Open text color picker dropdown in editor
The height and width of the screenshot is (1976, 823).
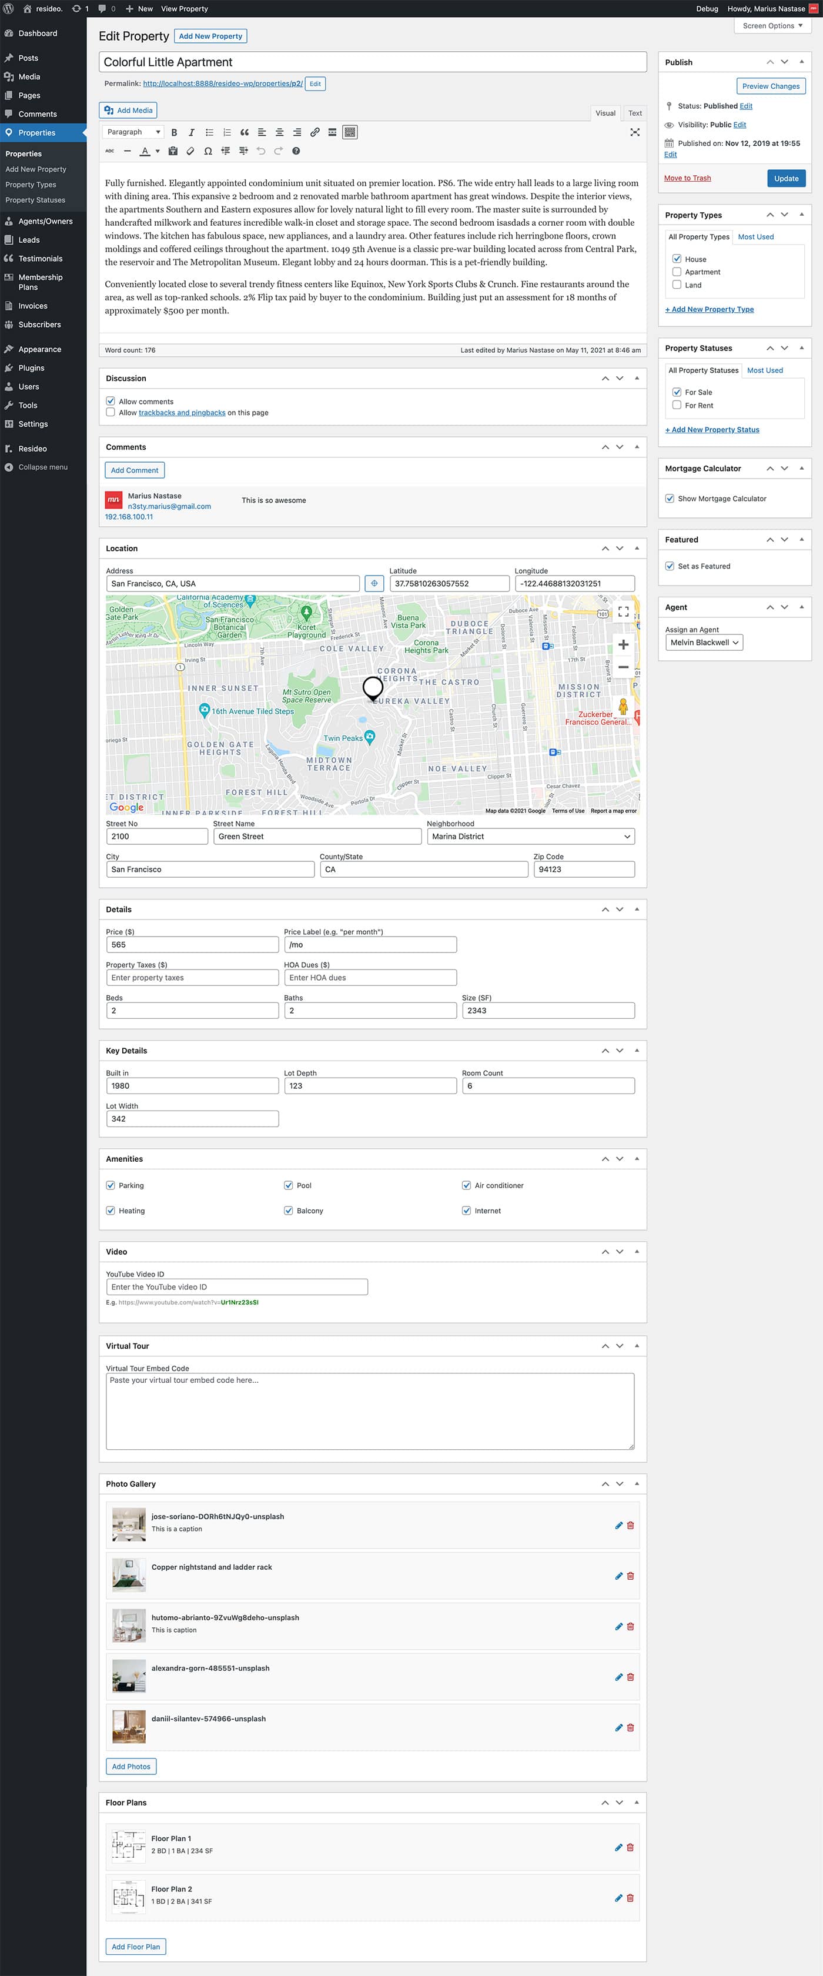[x=157, y=151]
